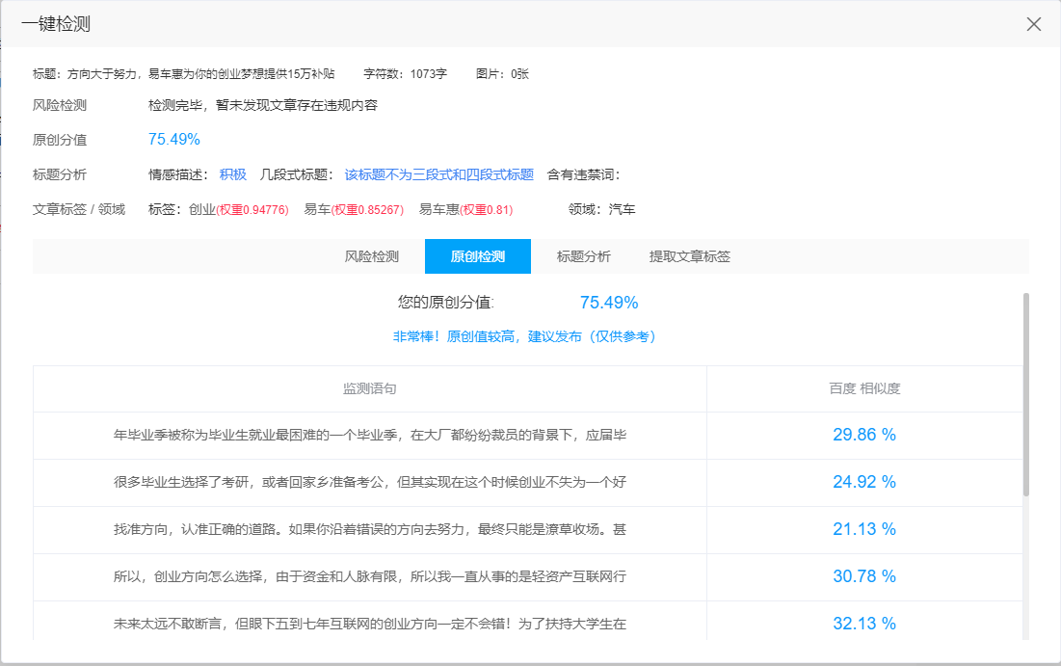1061x666 pixels.
Task: Click the 非常棒！原创值较高 suggestion text
Action: 523,336
